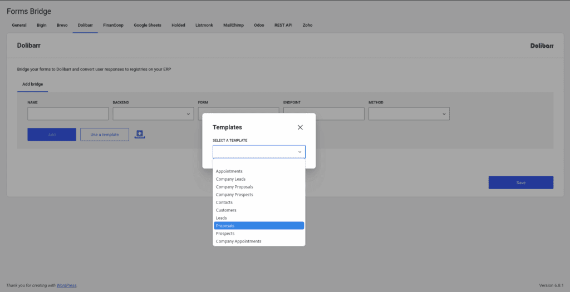Open the Brevo tab
The height and width of the screenshot is (292, 570).
(62, 25)
